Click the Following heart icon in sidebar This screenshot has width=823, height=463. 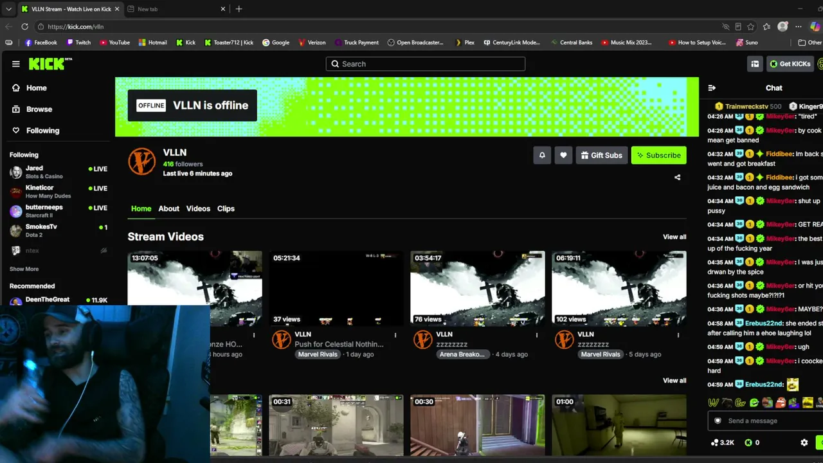[x=16, y=131]
